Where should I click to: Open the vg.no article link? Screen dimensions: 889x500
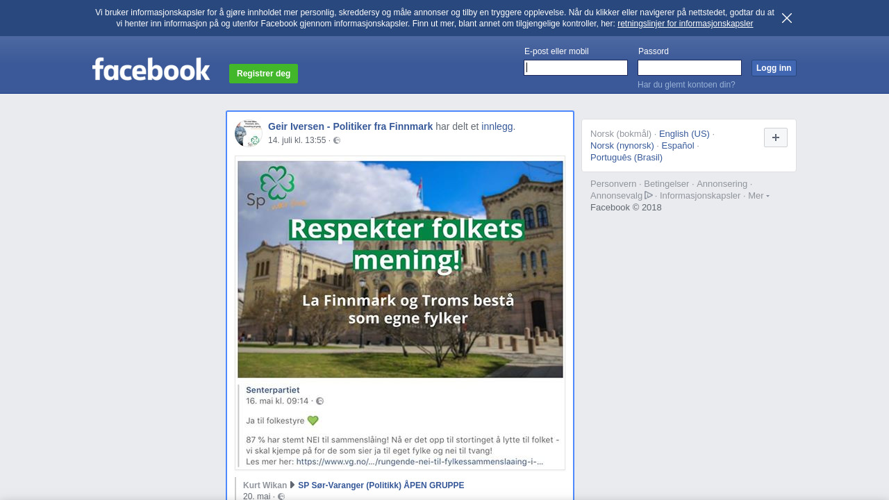419,461
